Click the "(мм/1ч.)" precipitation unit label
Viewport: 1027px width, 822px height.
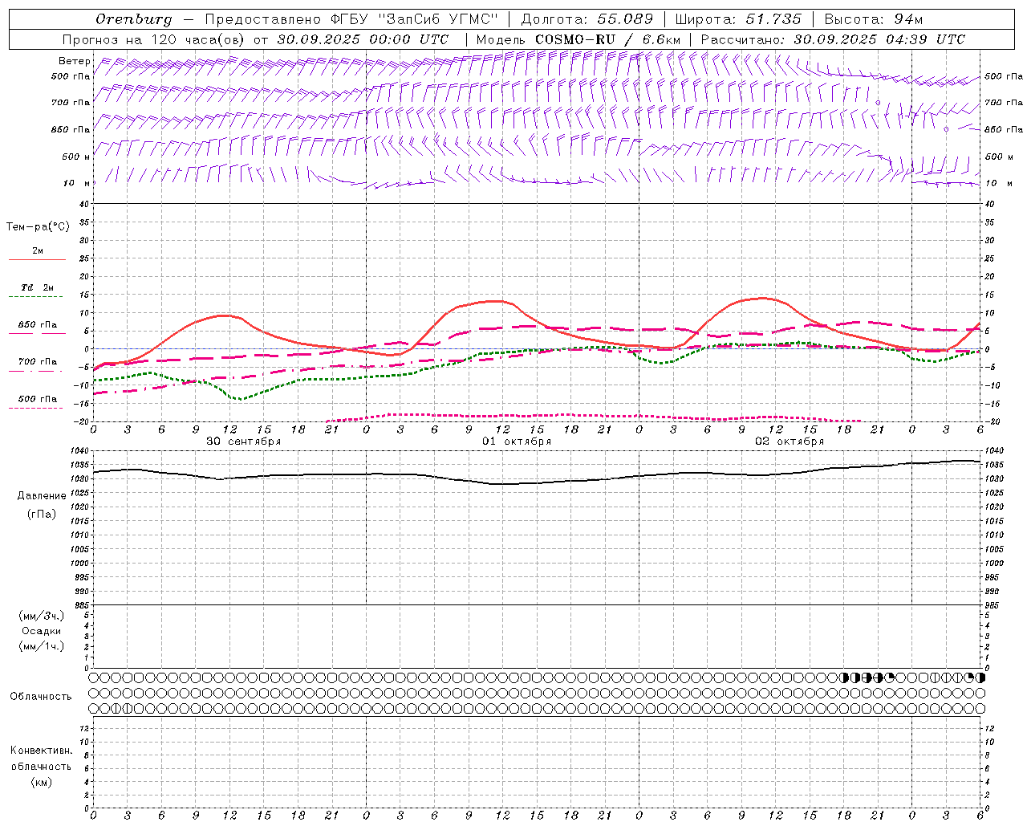pos(42,646)
